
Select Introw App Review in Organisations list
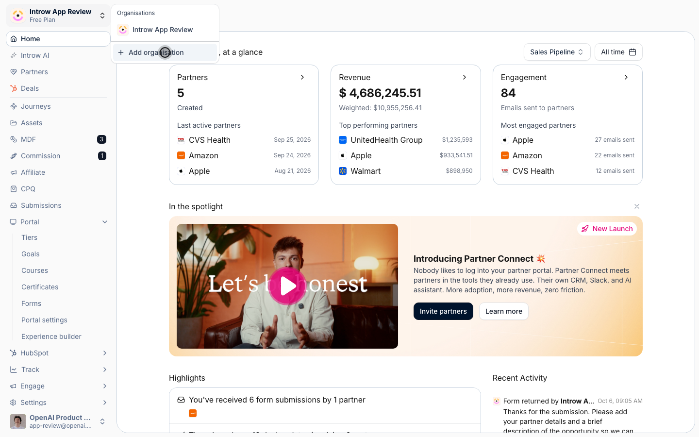tap(165, 30)
